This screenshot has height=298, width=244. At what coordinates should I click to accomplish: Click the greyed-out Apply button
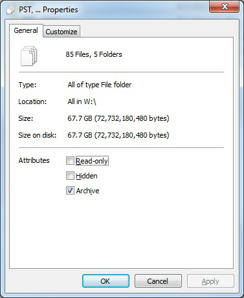[x=210, y=281]
